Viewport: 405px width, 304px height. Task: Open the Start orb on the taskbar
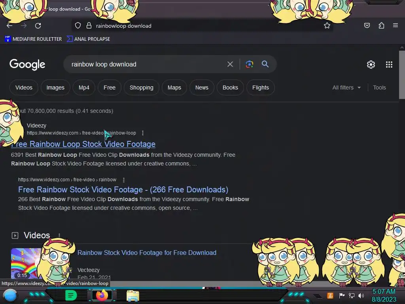(x=10, y=296)
